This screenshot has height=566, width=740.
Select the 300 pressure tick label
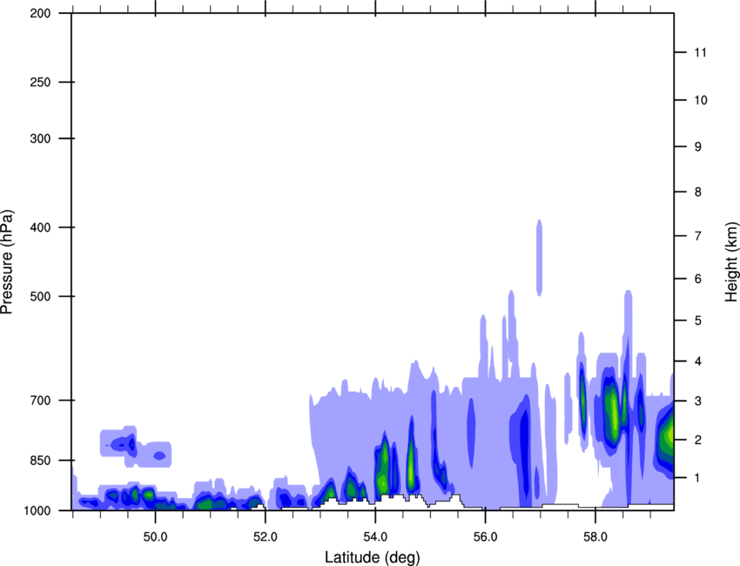point(40,138)
